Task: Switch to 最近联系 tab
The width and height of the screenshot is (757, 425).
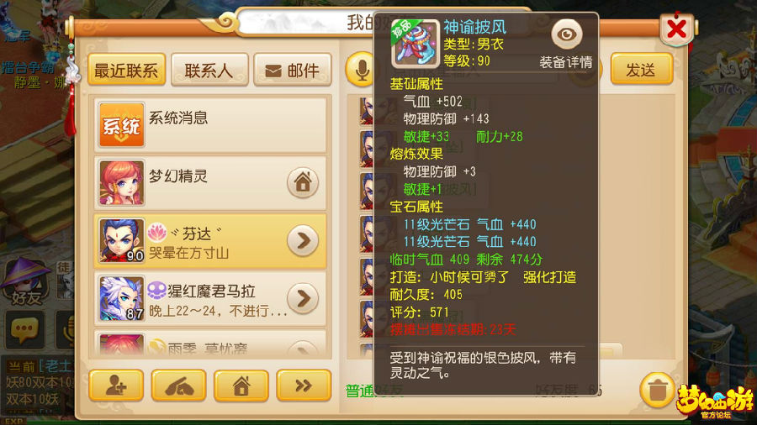Action: [126, 70]
